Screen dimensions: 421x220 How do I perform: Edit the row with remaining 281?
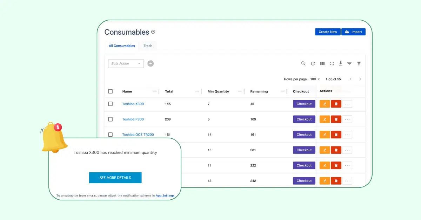click(325, 150)
